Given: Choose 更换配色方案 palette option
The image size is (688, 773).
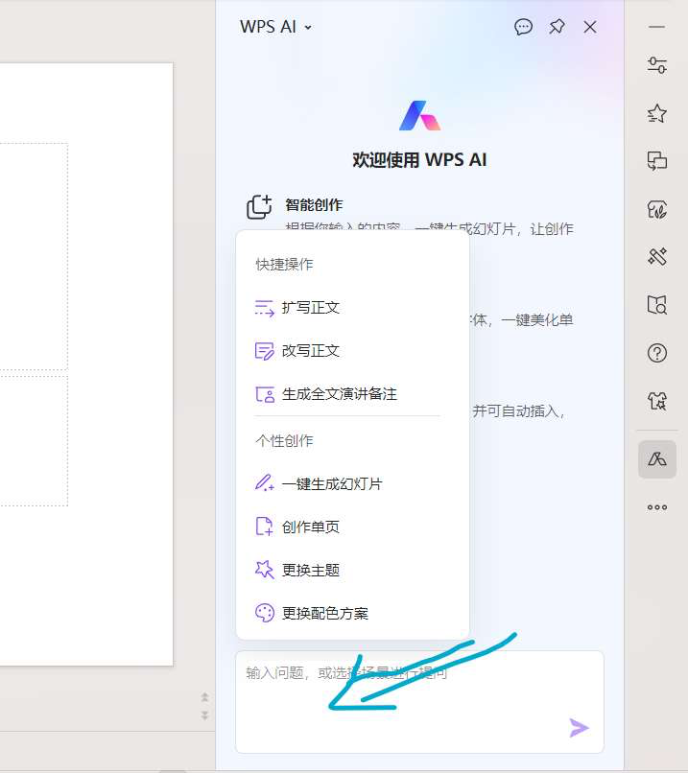Looking at the screenshot, I should click(324, 613).
